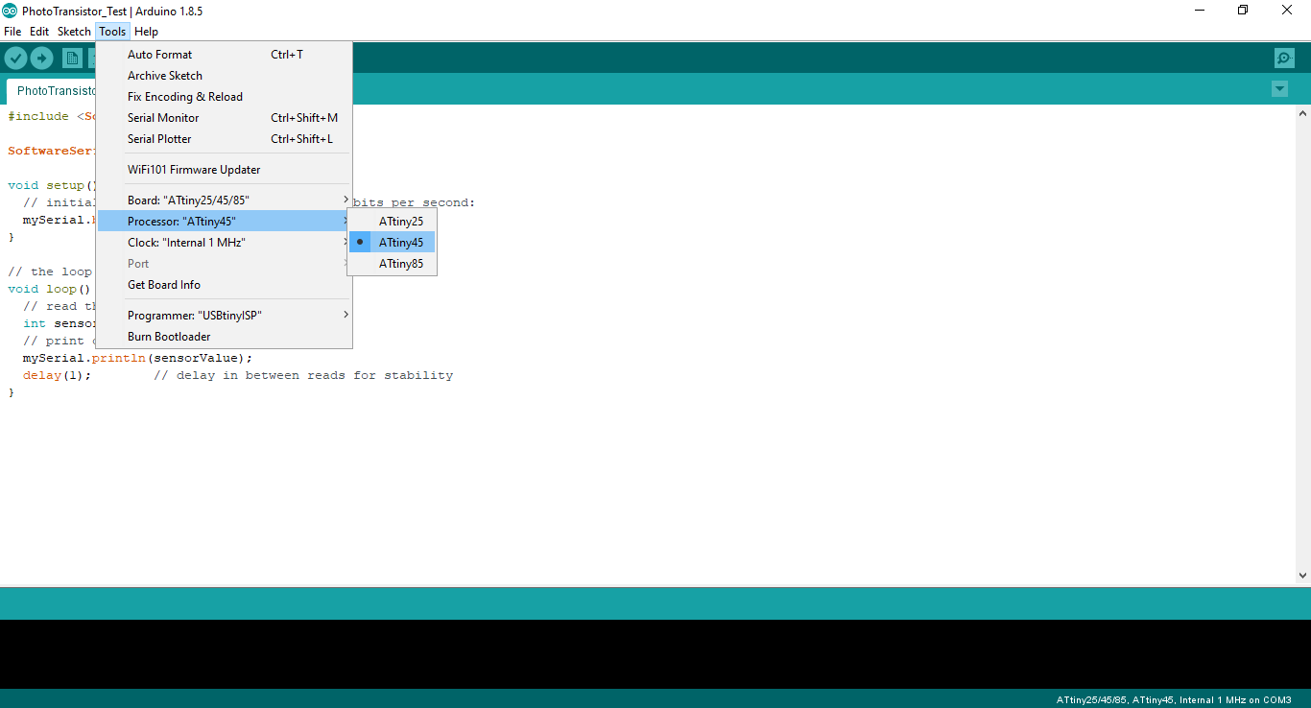Viewport: 1311px width, 708px height.
Task: Open WiFi101 Firmware Updater
Action: coord(225,170)
